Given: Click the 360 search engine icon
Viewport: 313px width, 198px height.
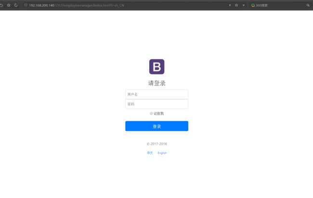Looking at the screenshot, I should pos(253,5).
